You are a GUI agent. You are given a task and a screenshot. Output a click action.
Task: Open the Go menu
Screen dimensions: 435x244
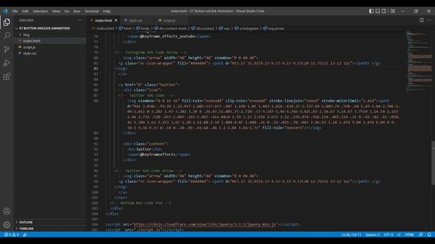(67, 11)
